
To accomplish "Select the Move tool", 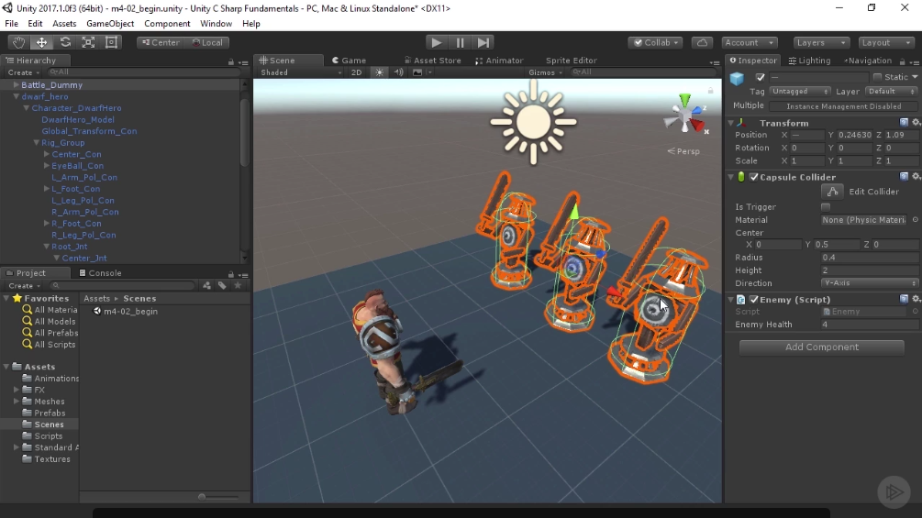I will click(x=42, y=42).
